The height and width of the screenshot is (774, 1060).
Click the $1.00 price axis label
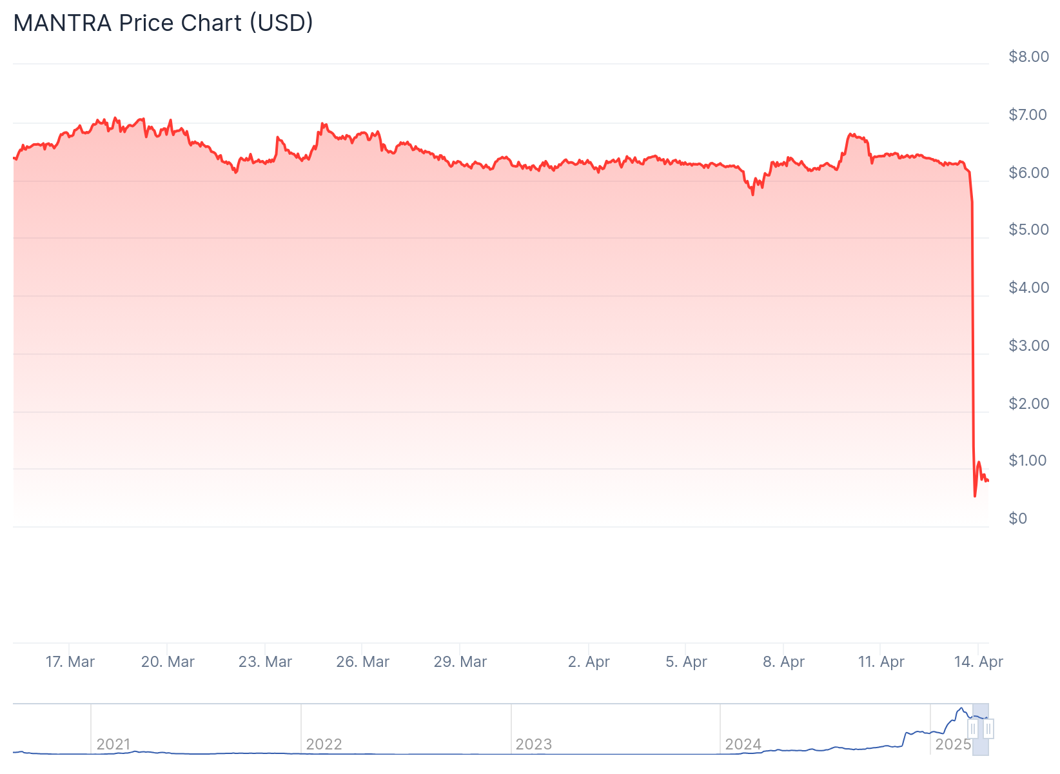click(x=1028, y=461)
